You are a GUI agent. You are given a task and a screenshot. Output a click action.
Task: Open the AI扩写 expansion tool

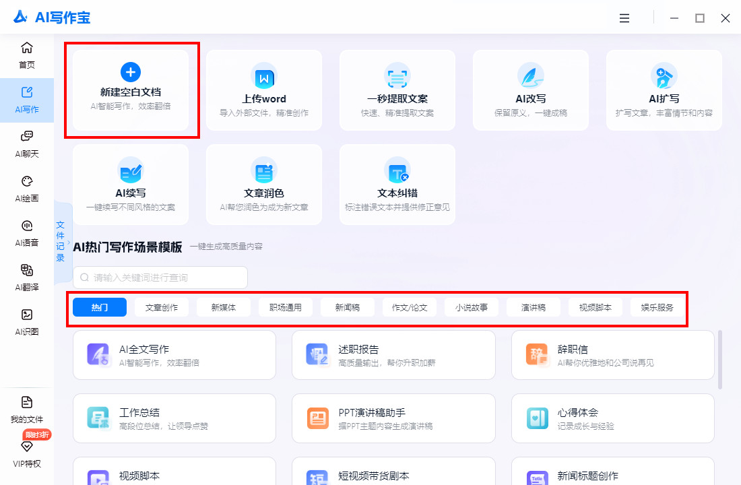click(664, 90)
